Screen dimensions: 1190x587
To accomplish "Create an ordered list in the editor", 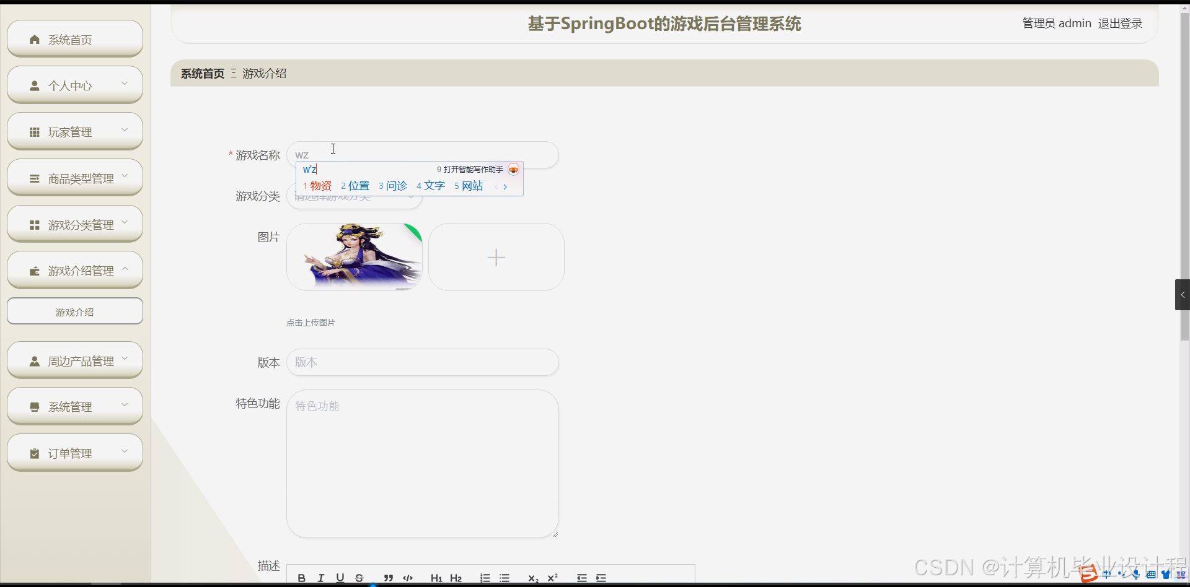I will click(x=485, y=577).
